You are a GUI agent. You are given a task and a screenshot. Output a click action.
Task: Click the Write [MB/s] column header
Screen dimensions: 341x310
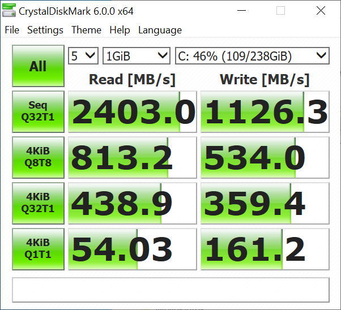tap(265, 80)
